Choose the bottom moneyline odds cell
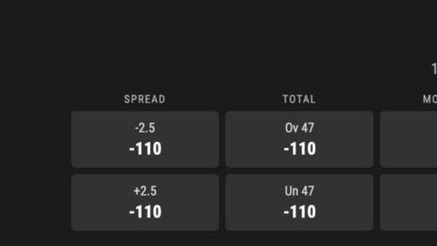The height and width of the screenshot is (246, 437). click(x=409, y=203)
